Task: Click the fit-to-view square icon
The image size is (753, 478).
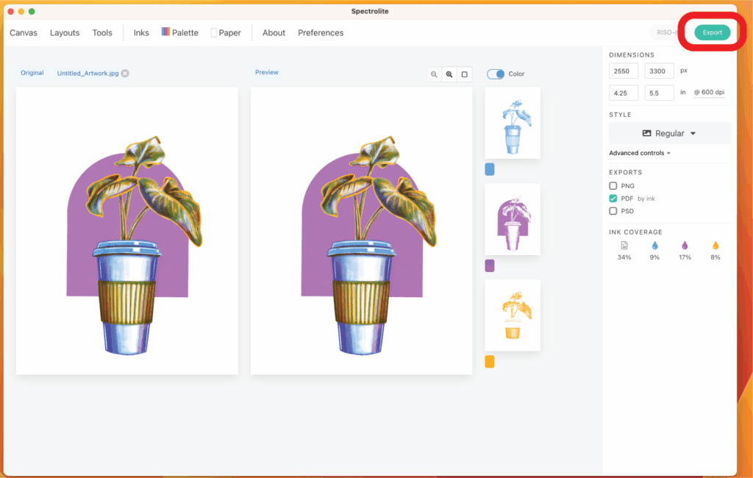Action: point(464,74)
